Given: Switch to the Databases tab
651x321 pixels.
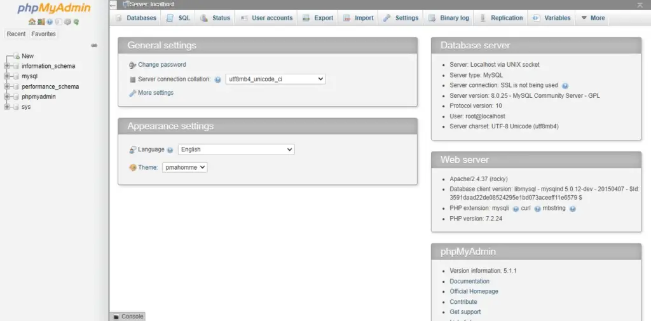Looking at the screenshot, I should coord(136,18).
